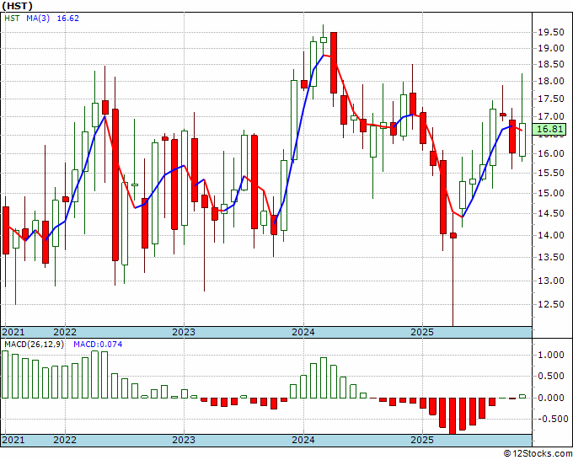Click the 2023 label on MACD axis
The height and width of the screenshot is (460, 573).
[x=184, y=440]
